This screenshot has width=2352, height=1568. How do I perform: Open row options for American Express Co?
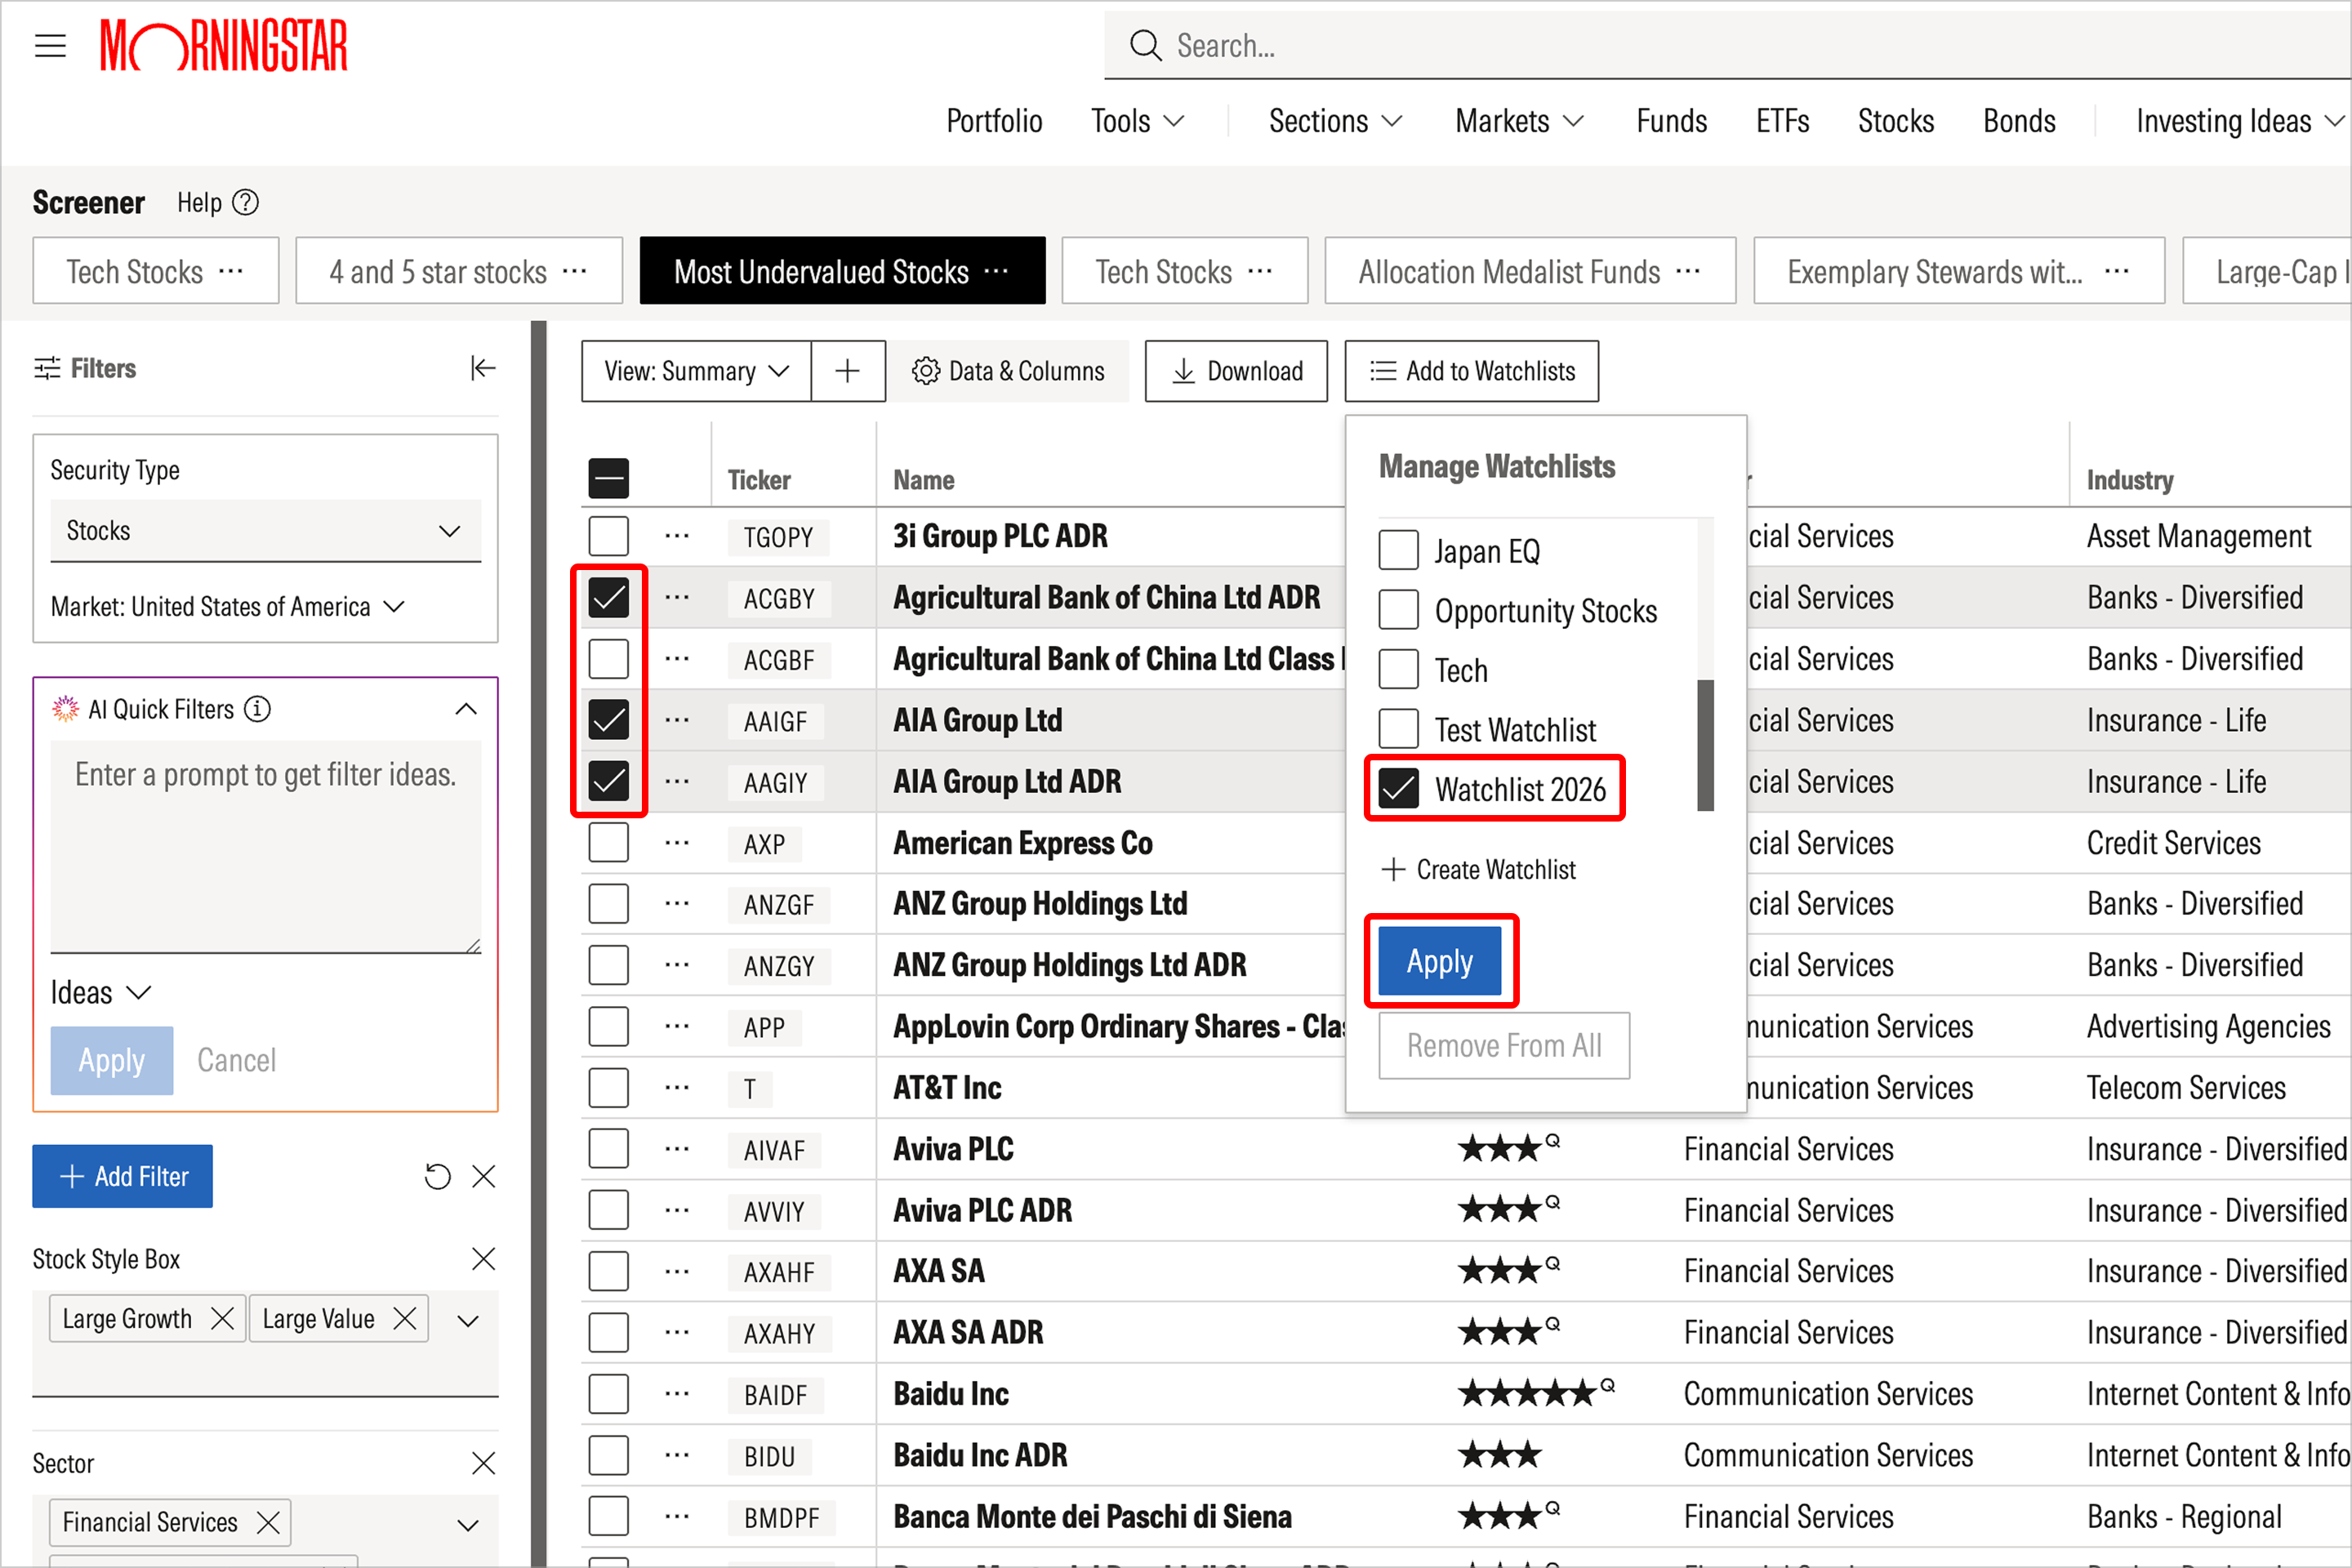coord(677,843)
